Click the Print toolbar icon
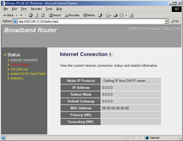 115,15
